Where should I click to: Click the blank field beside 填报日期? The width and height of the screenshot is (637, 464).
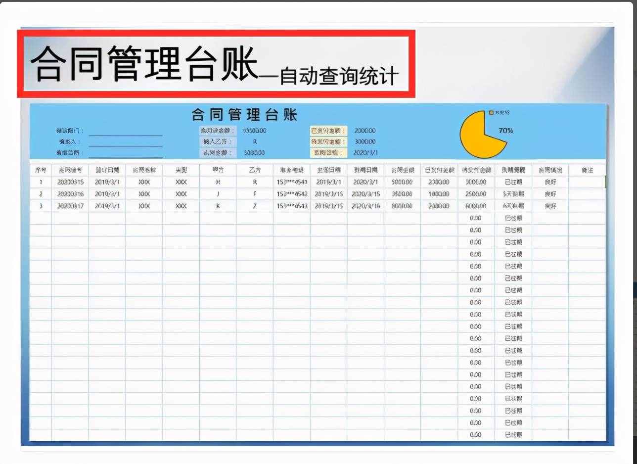tap(126, 153)
